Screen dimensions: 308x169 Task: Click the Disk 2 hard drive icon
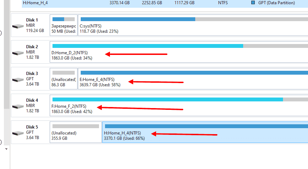18,53
